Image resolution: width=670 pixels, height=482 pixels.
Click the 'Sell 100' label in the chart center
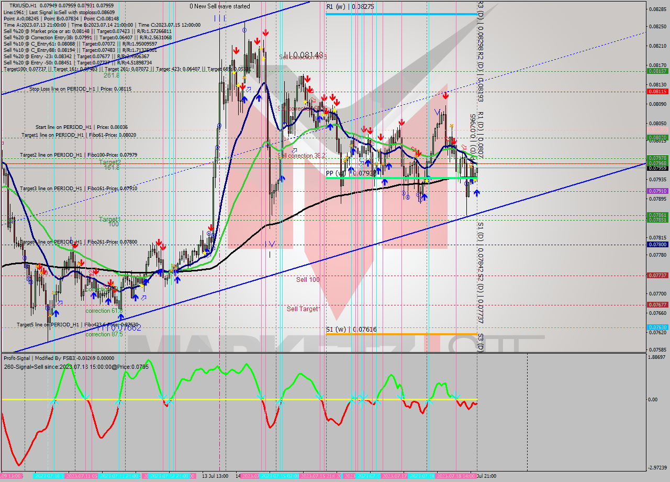(x=307, y=280)
